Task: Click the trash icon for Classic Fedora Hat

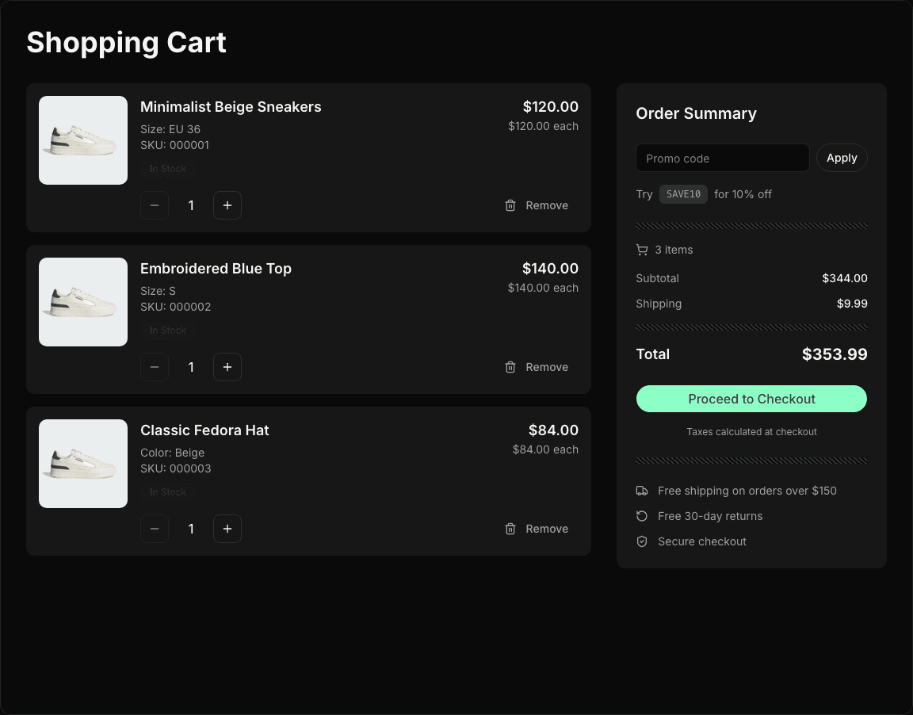Action: click(x=510, y=529)
